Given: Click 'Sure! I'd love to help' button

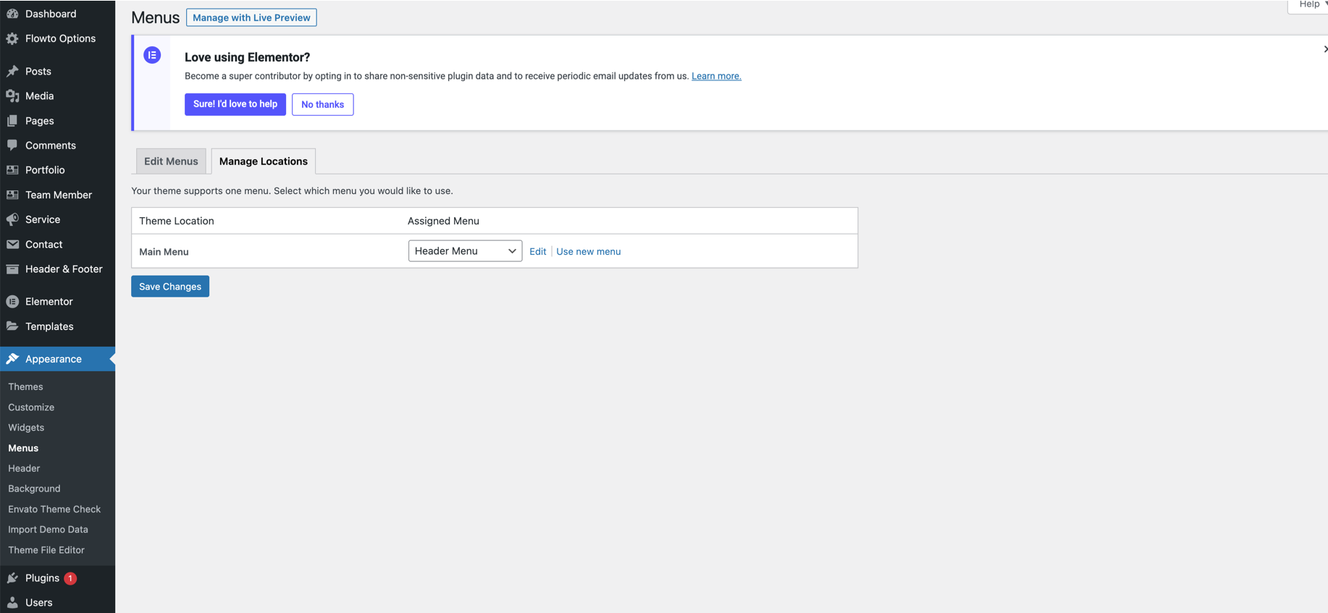Looking at the screenshot, I should coord(235,104).
